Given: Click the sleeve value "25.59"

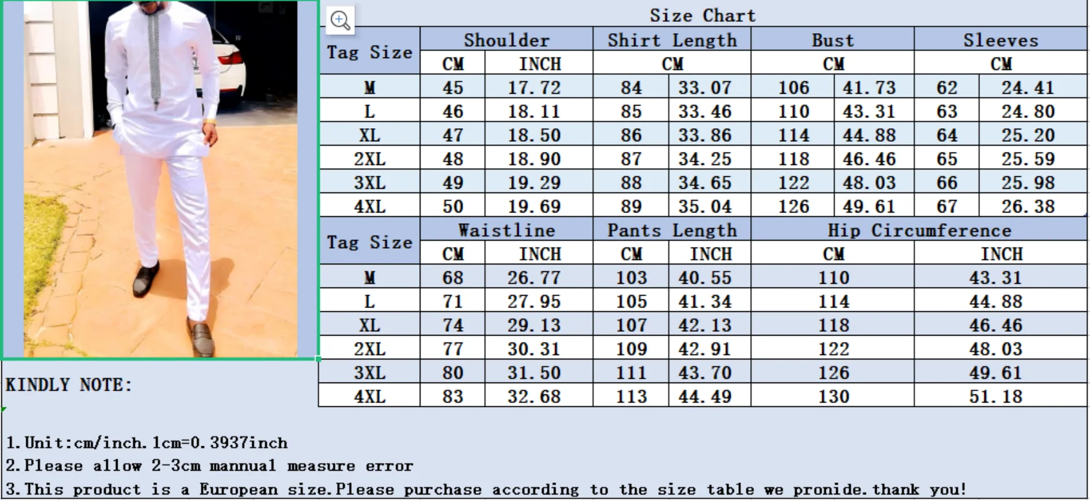Looking at the screenshot, I should coord(1027,159).
